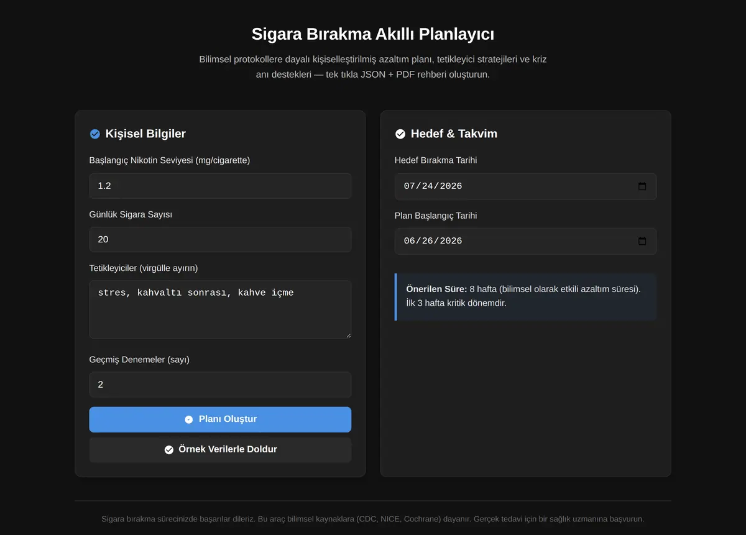Click the 'Hedef & Takvim' section title
The height and width of the screenshot is (535, 746).
pyautogui.click(x=454, y=134)
